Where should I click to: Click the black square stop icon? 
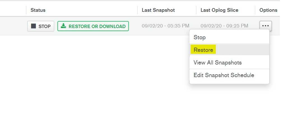pyautogui.click(x=33, y=26)
